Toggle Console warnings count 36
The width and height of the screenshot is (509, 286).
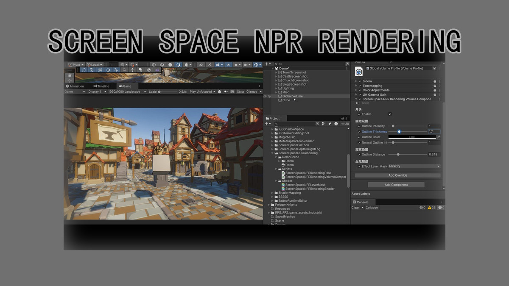pyautogui.click(x=432, y=208)
